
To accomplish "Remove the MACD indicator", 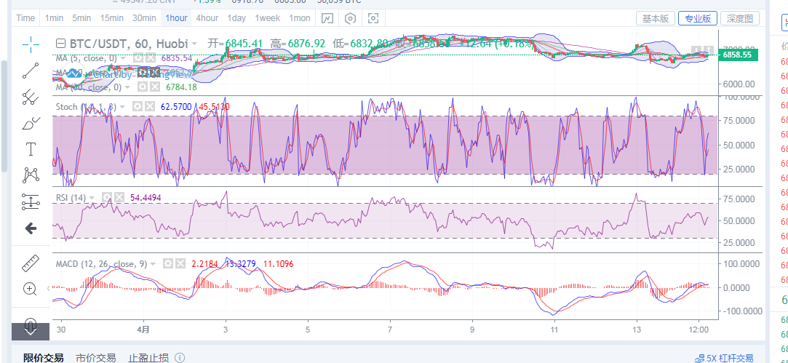I will click(x=180, y=263).
